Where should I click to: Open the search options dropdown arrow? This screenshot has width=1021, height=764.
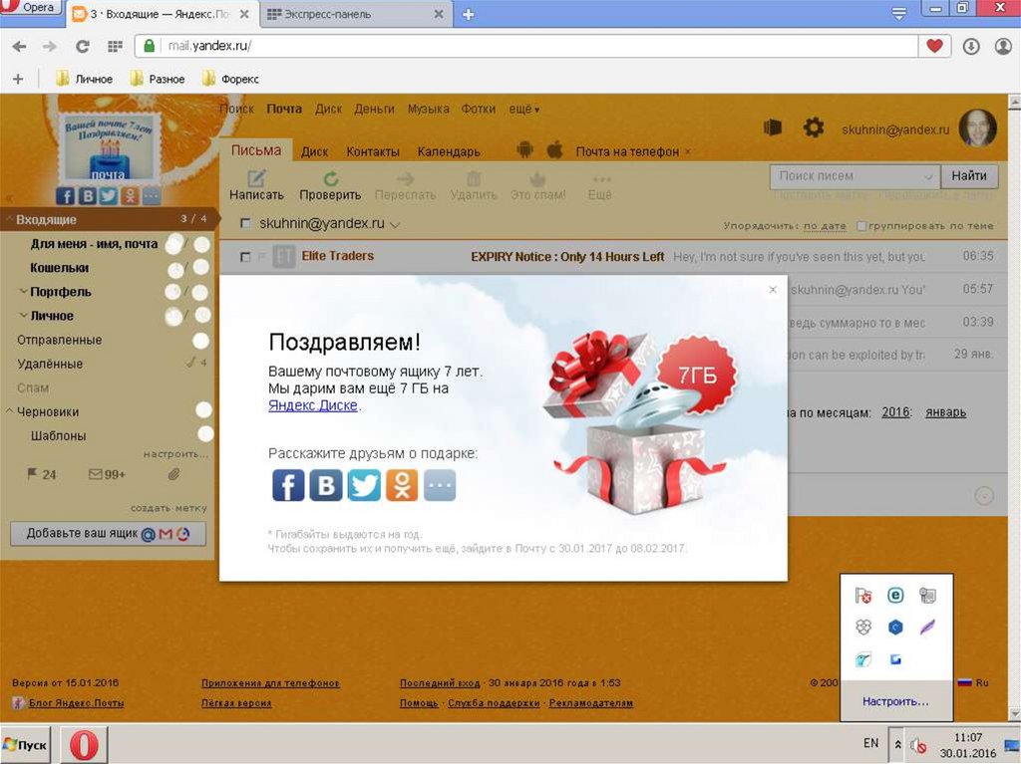928,176
